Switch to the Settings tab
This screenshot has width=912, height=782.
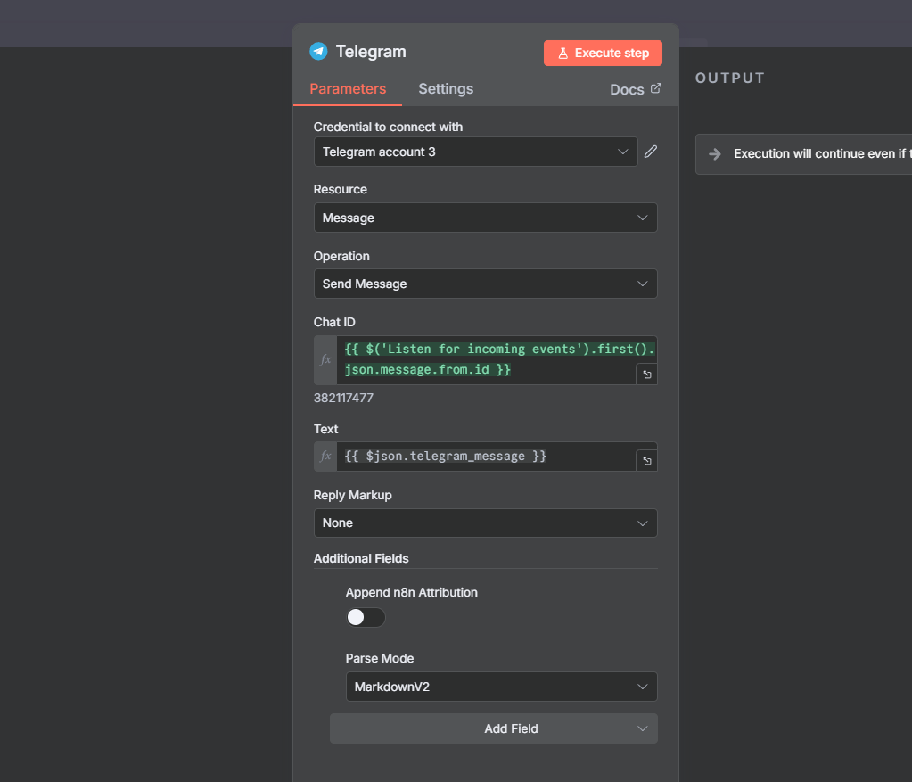[445, 89]
